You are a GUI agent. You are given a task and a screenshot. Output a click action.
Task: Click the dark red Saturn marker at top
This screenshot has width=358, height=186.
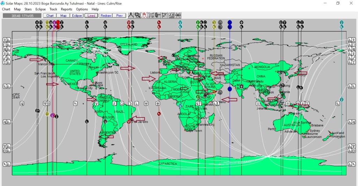coord(159,22)
